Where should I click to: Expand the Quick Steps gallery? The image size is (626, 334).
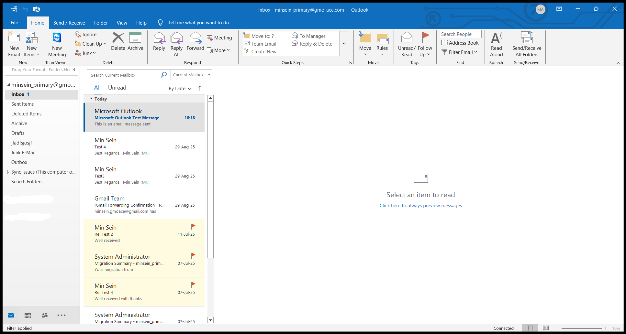pos(344,44)
